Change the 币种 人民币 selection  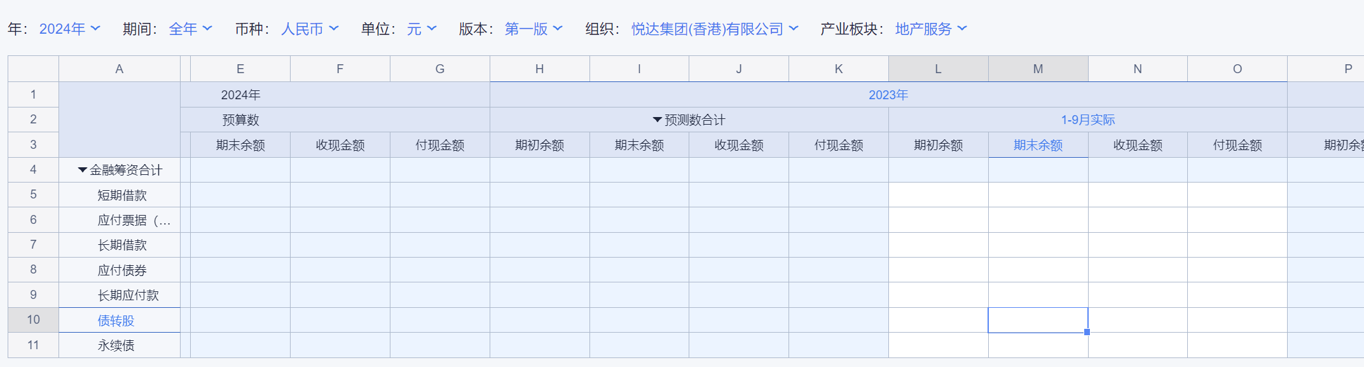(x=310, y=29)
